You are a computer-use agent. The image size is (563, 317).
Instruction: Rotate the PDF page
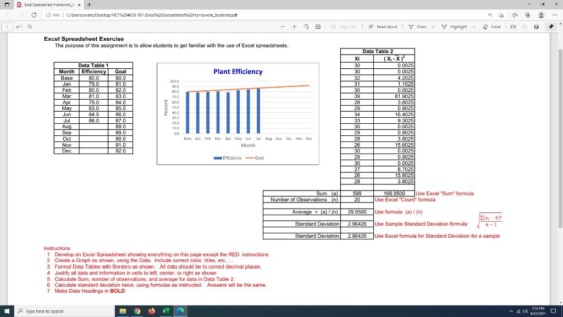[306, 26]
